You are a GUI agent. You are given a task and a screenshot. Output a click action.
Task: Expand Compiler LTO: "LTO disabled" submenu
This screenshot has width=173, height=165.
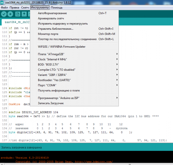coord(74,70)
